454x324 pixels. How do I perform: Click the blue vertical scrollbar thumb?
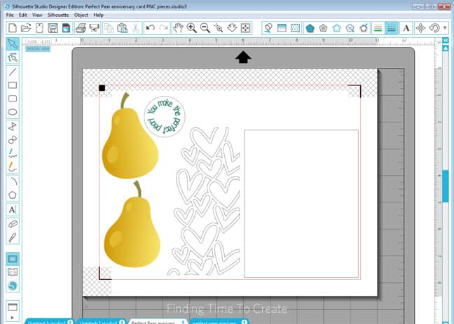point(444,185)
